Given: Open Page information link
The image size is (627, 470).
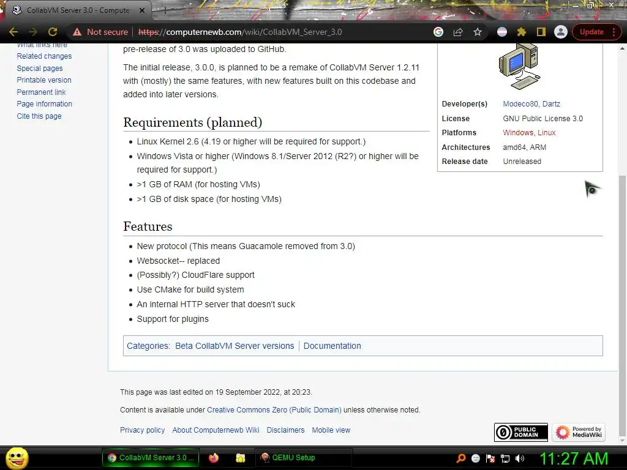Looking at the screenshot, I should click(x=44, y=104).
